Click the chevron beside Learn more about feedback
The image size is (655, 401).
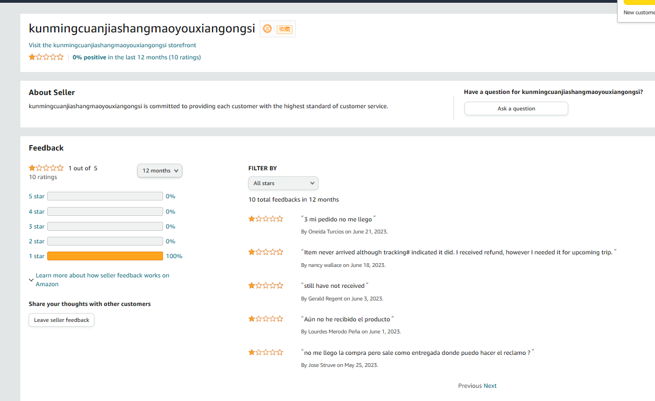(x=31, y=280)
